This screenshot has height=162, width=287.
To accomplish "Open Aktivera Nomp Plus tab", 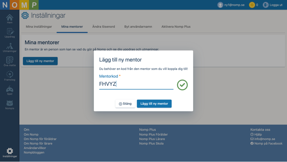I will [x=176, y=27].
